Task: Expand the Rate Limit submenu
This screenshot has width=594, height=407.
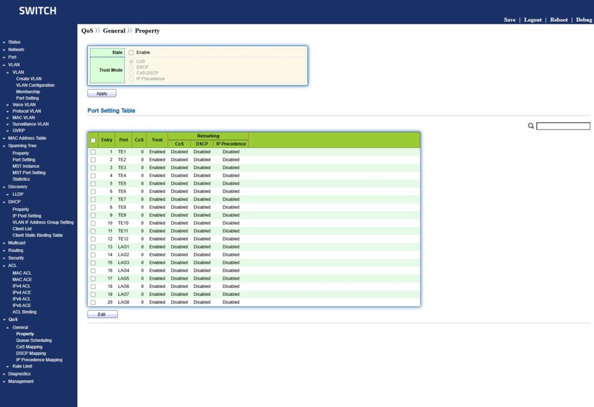Action: (x=22, y=366)
